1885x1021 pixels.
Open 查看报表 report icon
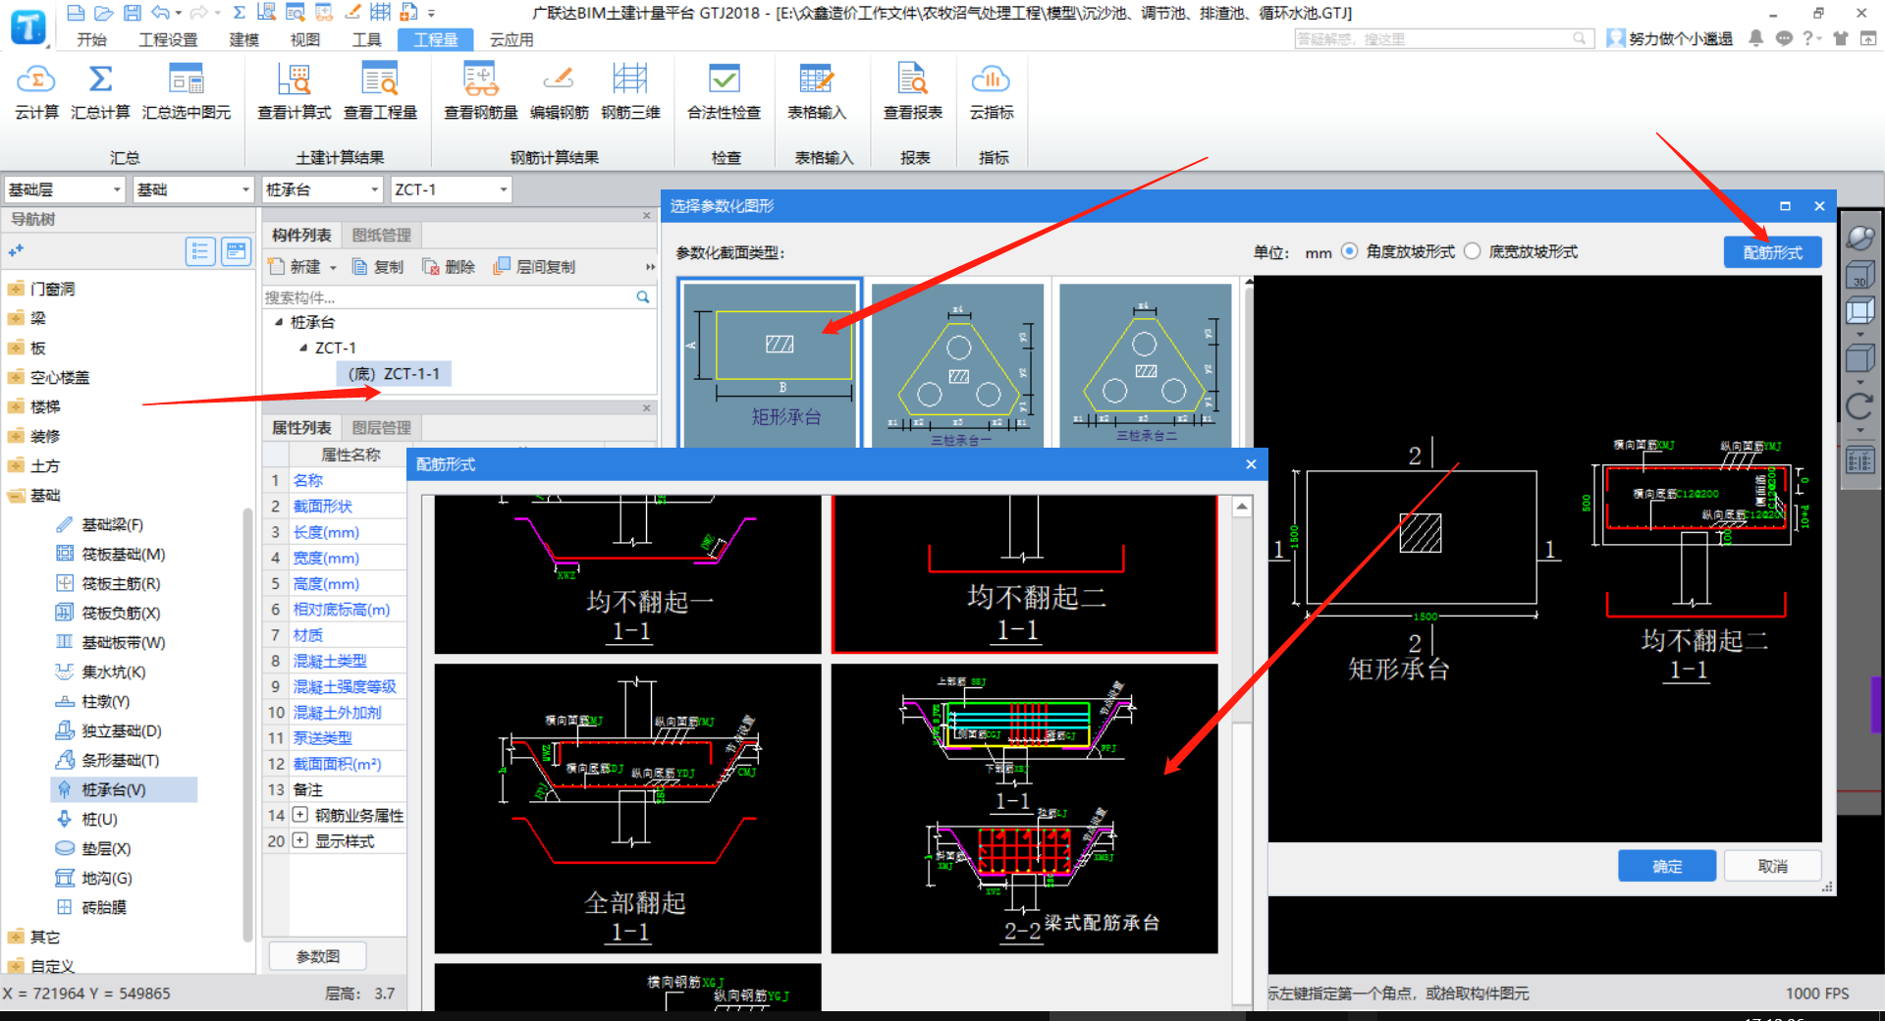point(913,81)
